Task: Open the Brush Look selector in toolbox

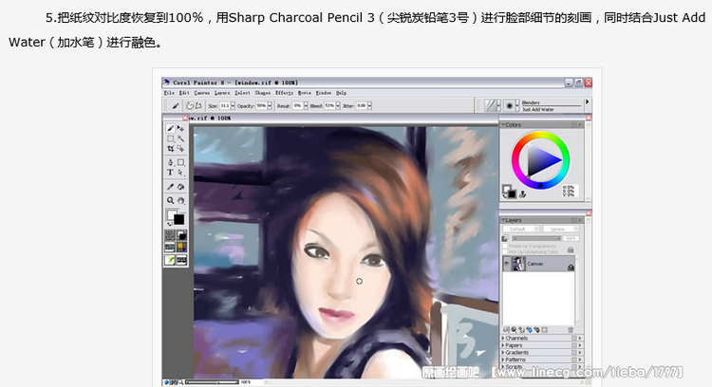Action: 170,259
